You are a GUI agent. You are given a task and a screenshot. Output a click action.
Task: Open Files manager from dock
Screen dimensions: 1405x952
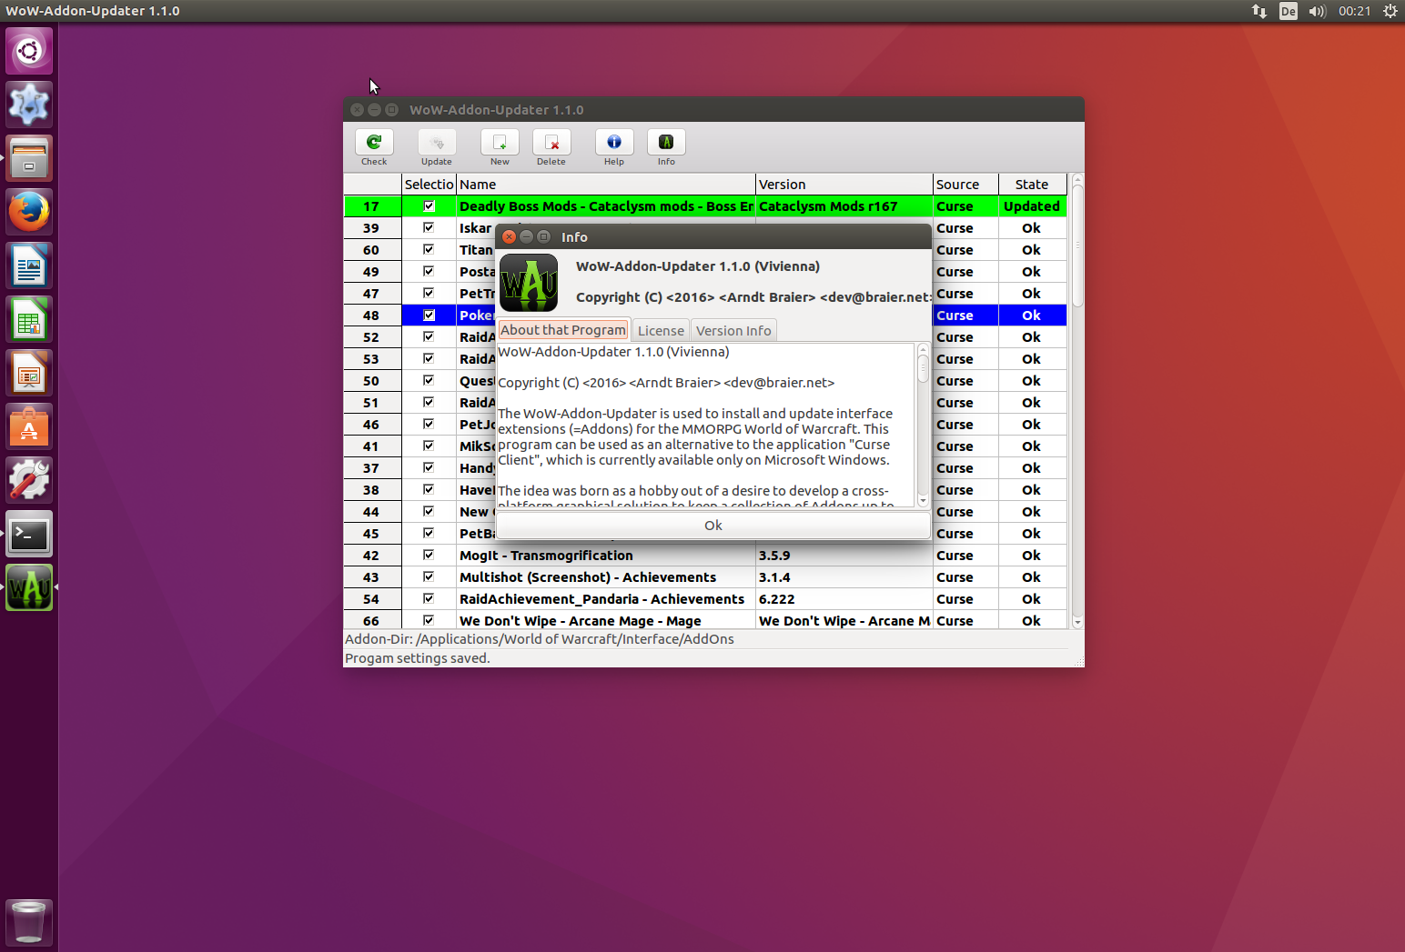(x=29, y=158)
